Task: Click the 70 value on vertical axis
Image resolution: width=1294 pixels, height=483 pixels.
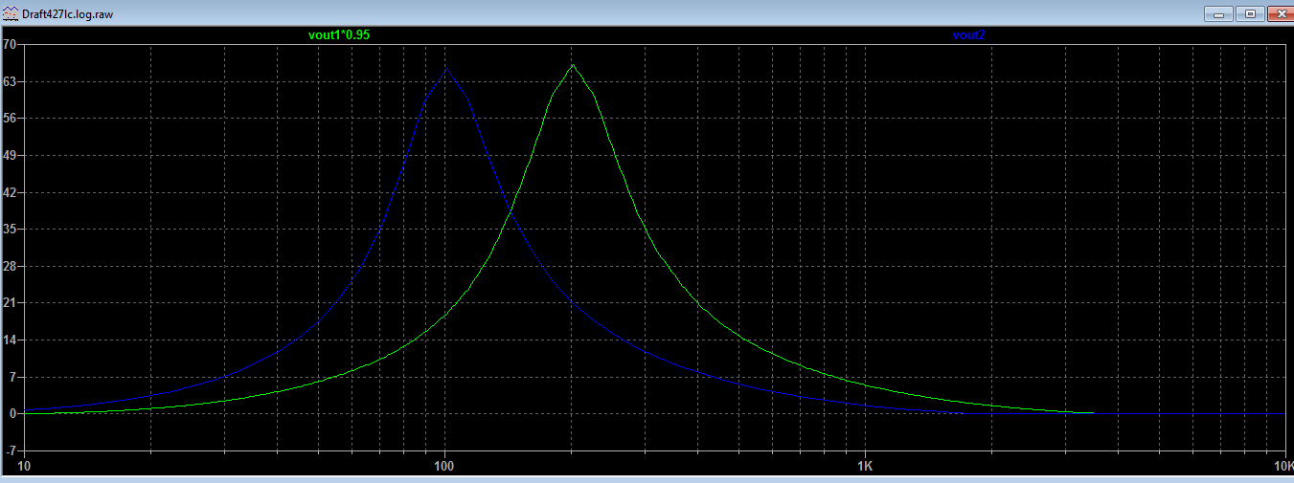Action: (x=10, y=44)
